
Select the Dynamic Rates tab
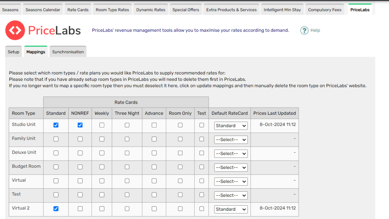[151, 10]
